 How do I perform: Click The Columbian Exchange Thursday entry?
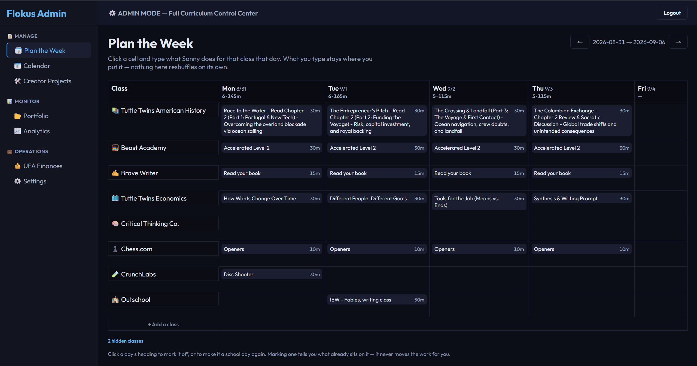581,121
